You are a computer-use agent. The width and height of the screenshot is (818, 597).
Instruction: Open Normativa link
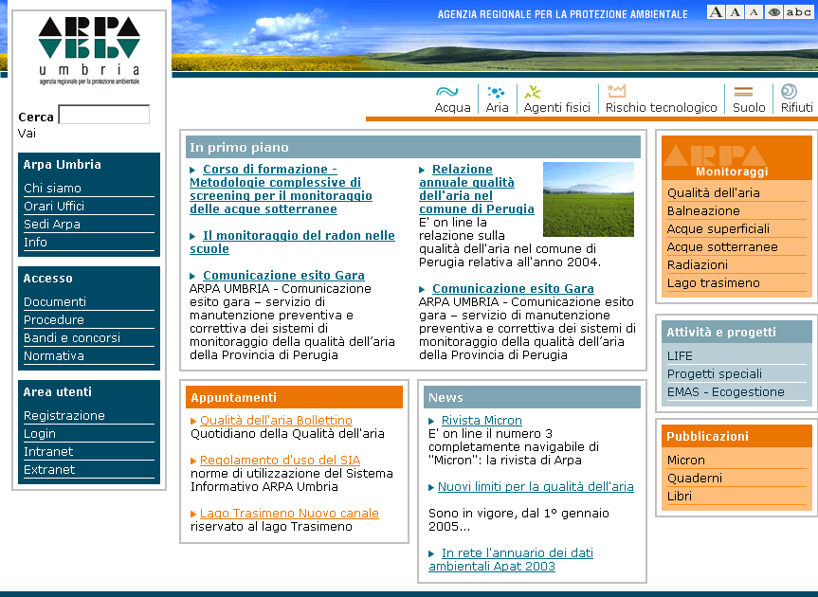coord(54,355)
